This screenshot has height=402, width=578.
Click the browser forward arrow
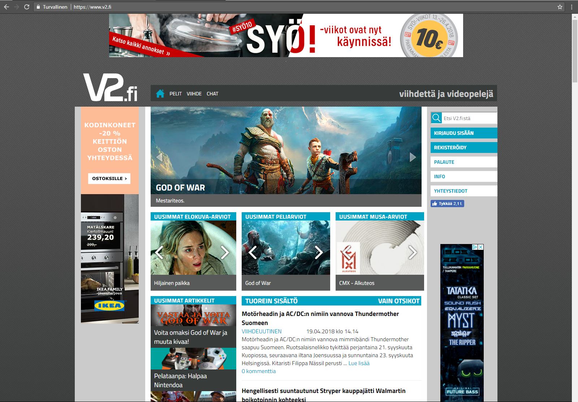point(17,7)
